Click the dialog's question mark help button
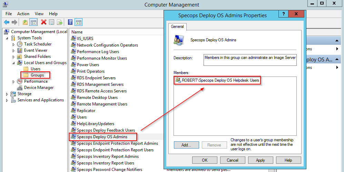 pos(284,14)
